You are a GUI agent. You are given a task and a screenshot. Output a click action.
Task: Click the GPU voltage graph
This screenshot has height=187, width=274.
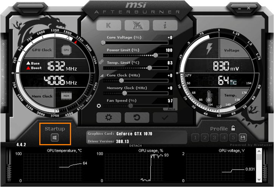(x=215, y=167)
